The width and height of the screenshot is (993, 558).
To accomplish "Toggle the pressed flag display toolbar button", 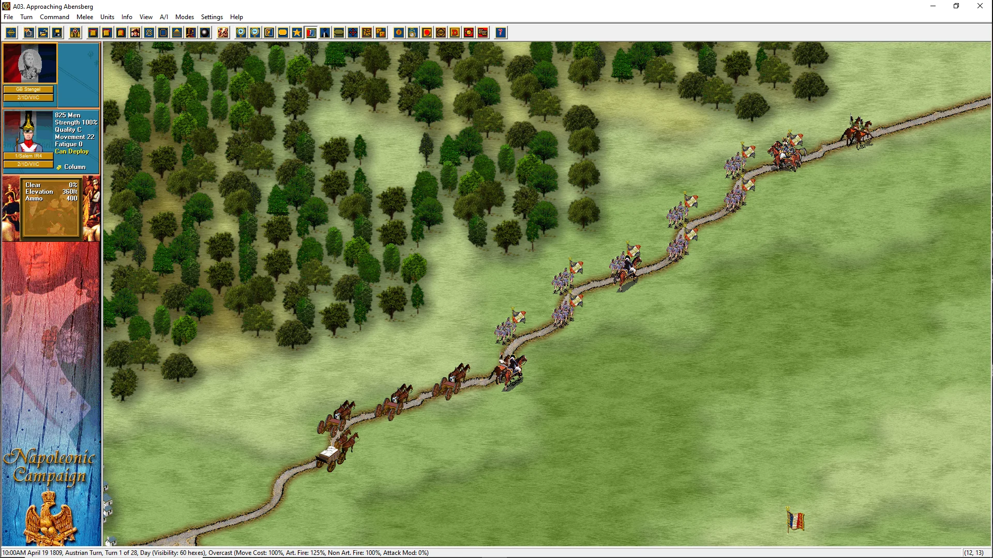I will coord(311,33).
